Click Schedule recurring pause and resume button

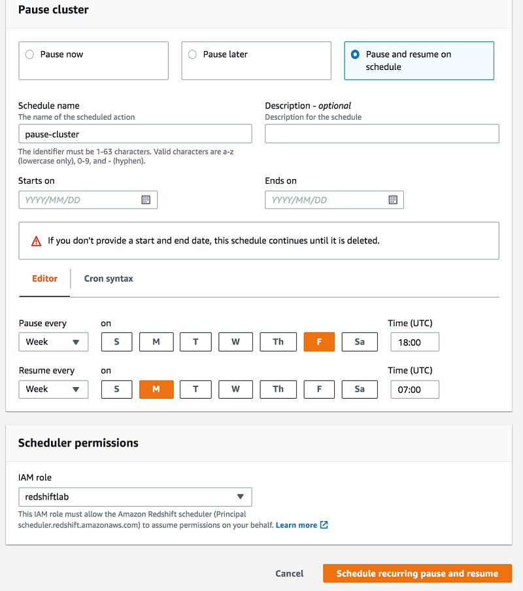[x=417, y=573]
